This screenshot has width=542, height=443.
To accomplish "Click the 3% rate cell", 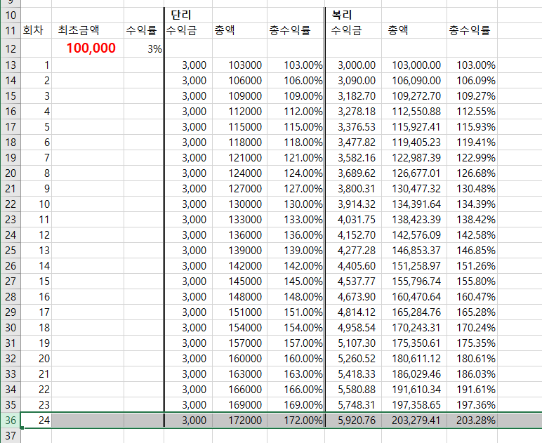I will pos(143,48).
